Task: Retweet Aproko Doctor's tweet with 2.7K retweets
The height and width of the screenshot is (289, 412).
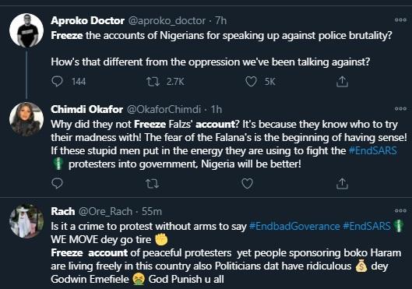Action: pyautogui.click(x=153, y=82)
